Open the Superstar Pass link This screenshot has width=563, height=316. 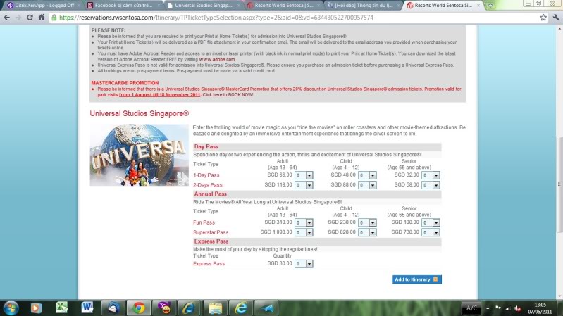[211, 232]
